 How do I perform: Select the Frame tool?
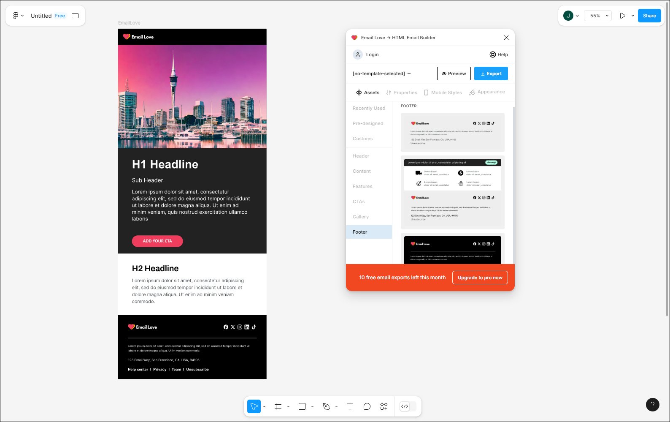point(278,406)
